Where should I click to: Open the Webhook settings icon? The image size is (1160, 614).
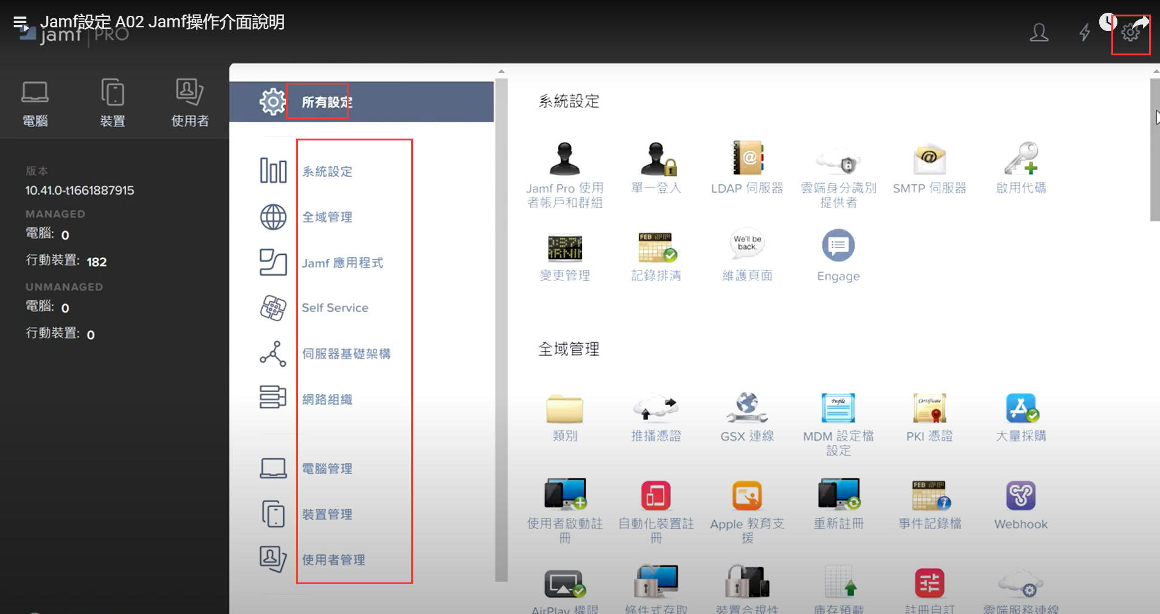click(1021, 505)
